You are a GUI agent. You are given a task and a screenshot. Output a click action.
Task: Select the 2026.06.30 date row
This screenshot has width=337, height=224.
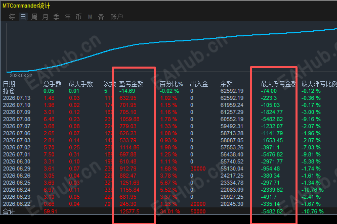pyautogui.click(x=168, y=161)
